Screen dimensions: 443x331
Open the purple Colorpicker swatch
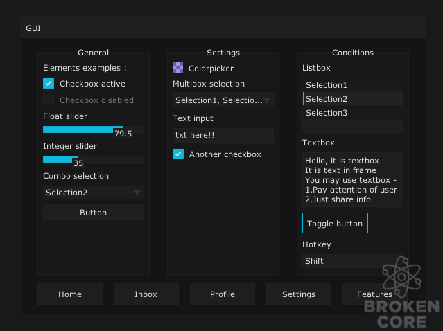click(177, 68)
